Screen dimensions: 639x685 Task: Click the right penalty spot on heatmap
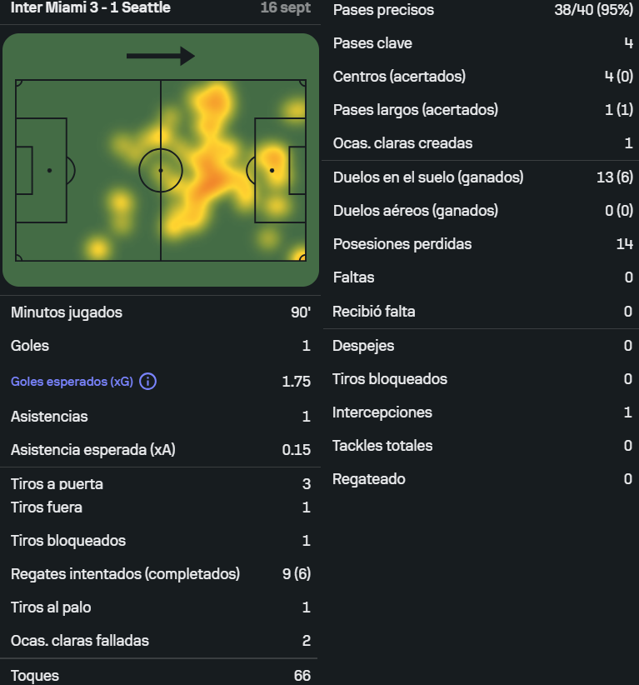(272, 170)
